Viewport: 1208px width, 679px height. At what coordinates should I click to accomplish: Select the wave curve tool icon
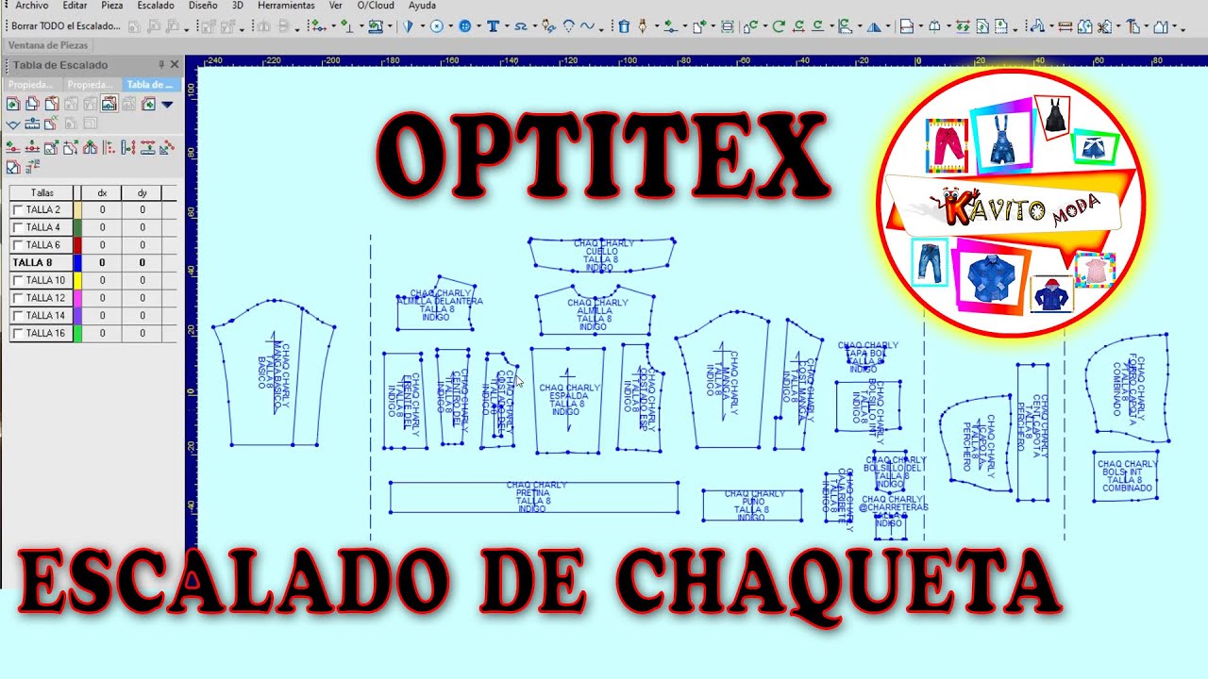tap(587, 26)
